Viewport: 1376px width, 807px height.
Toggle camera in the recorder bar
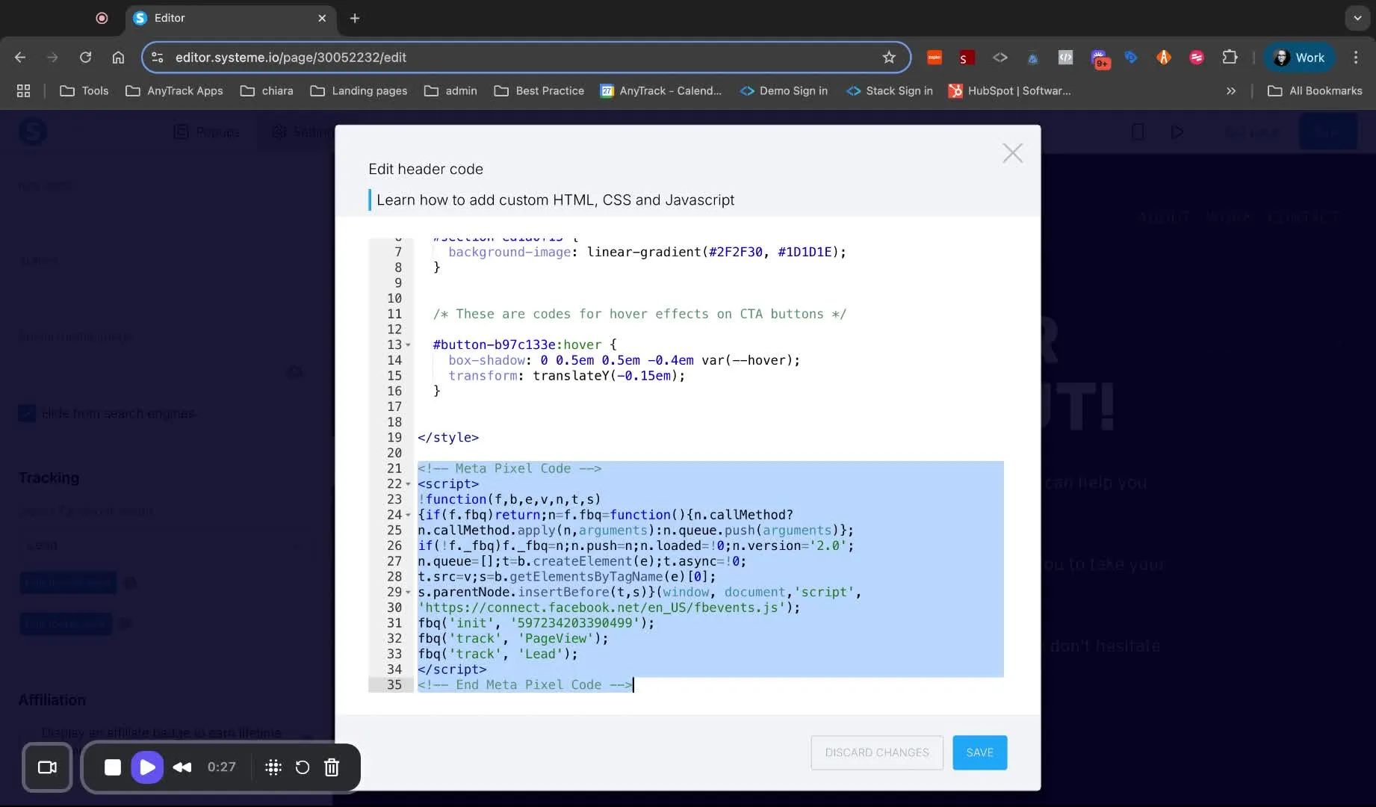[47, 767]
